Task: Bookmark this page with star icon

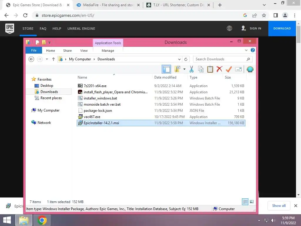Action: pyautogui.click(x=264, y=15)
